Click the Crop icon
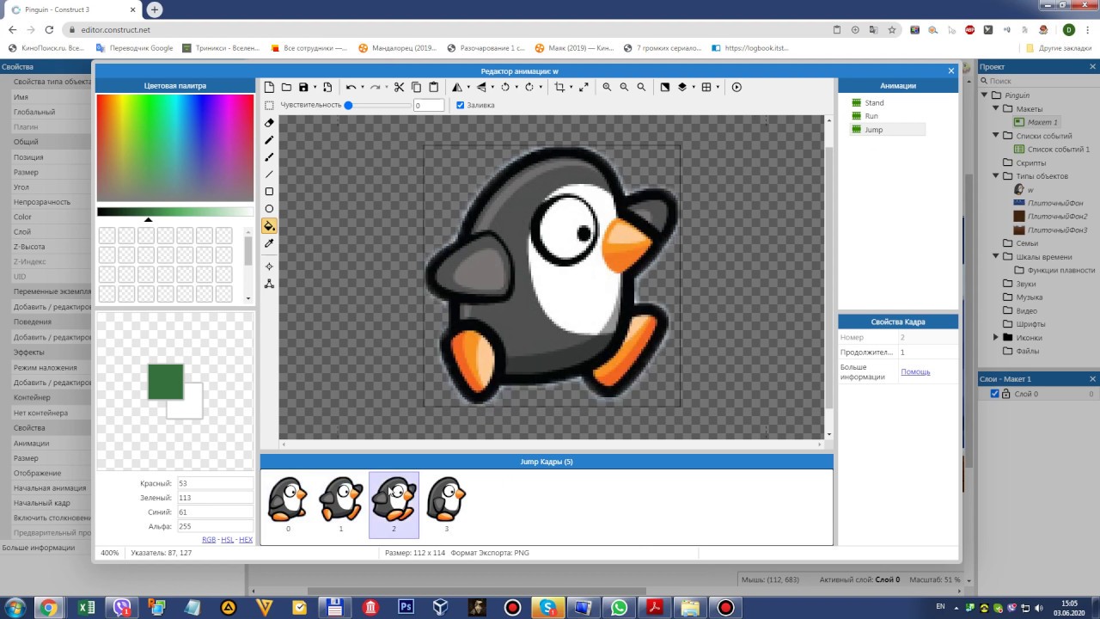 point(559,87)
